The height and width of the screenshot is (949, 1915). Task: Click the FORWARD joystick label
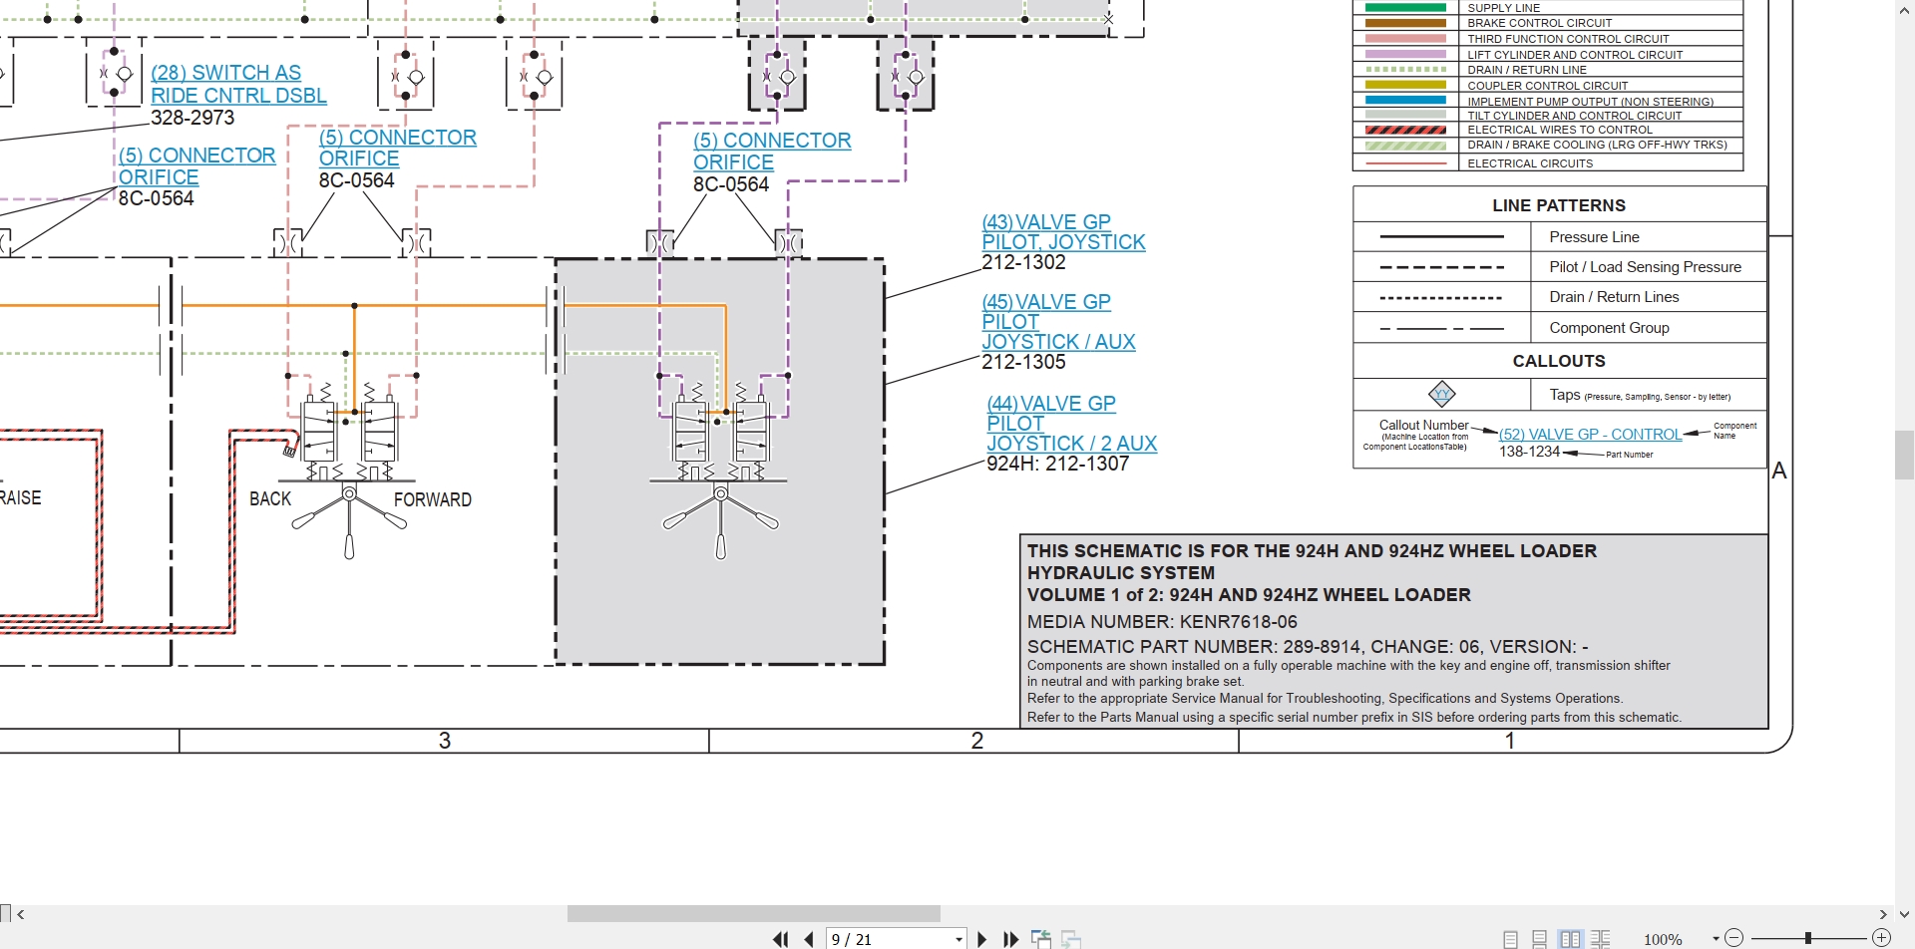(x=433, y=499)
